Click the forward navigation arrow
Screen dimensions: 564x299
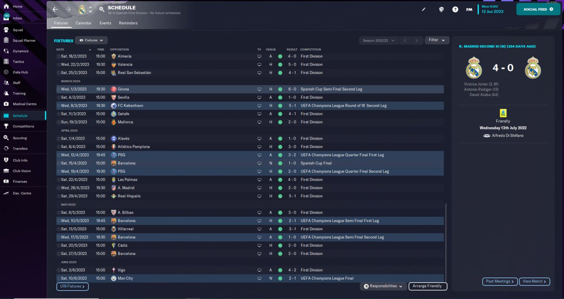point(68,9)
